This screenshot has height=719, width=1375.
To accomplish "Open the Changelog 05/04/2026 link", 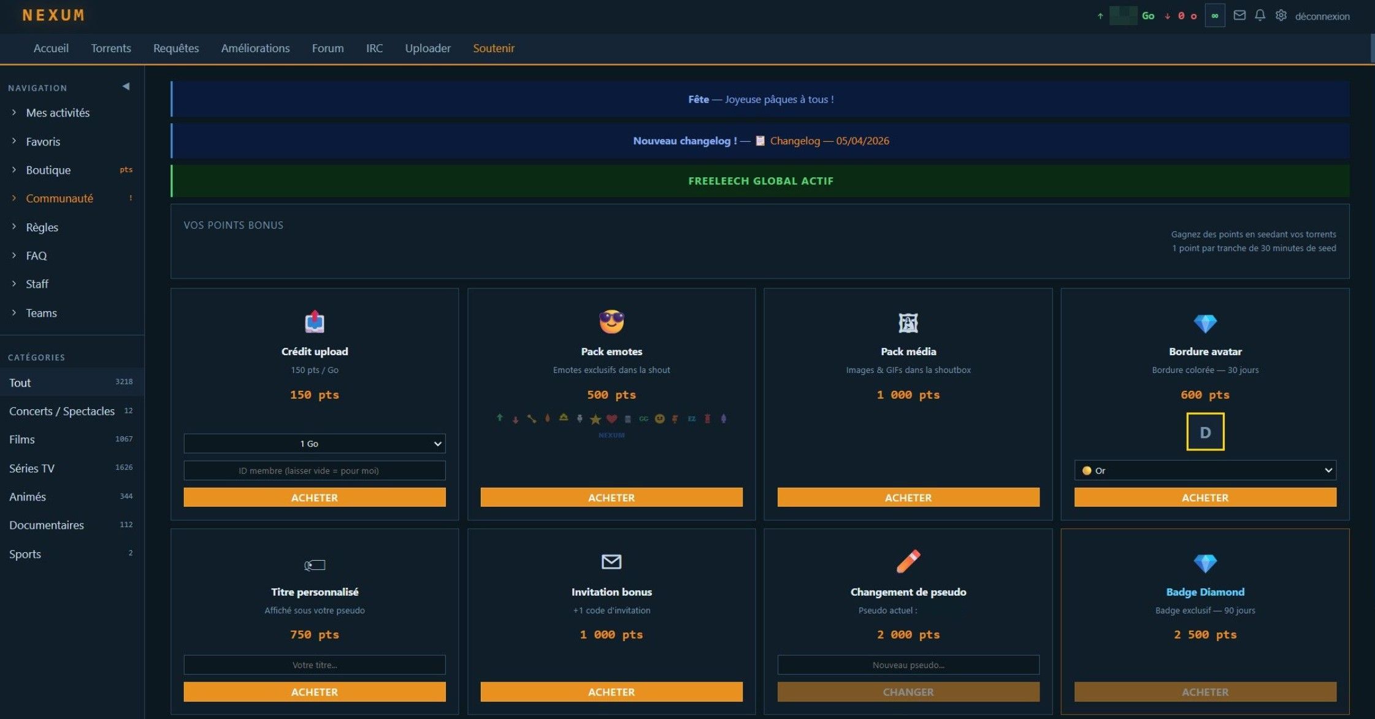I will pos(829,141).
